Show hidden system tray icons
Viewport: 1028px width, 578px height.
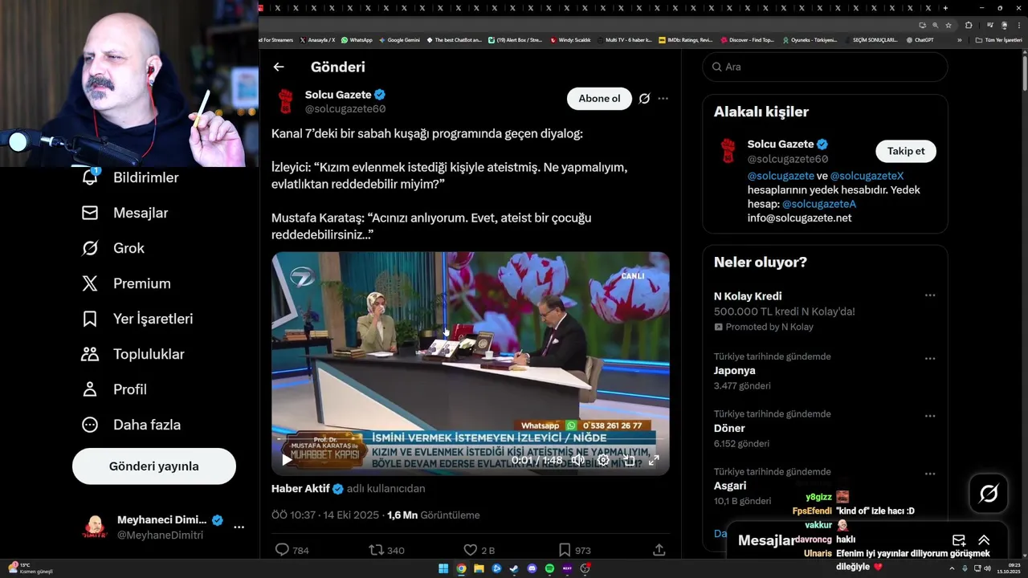[x=952, y=568]
